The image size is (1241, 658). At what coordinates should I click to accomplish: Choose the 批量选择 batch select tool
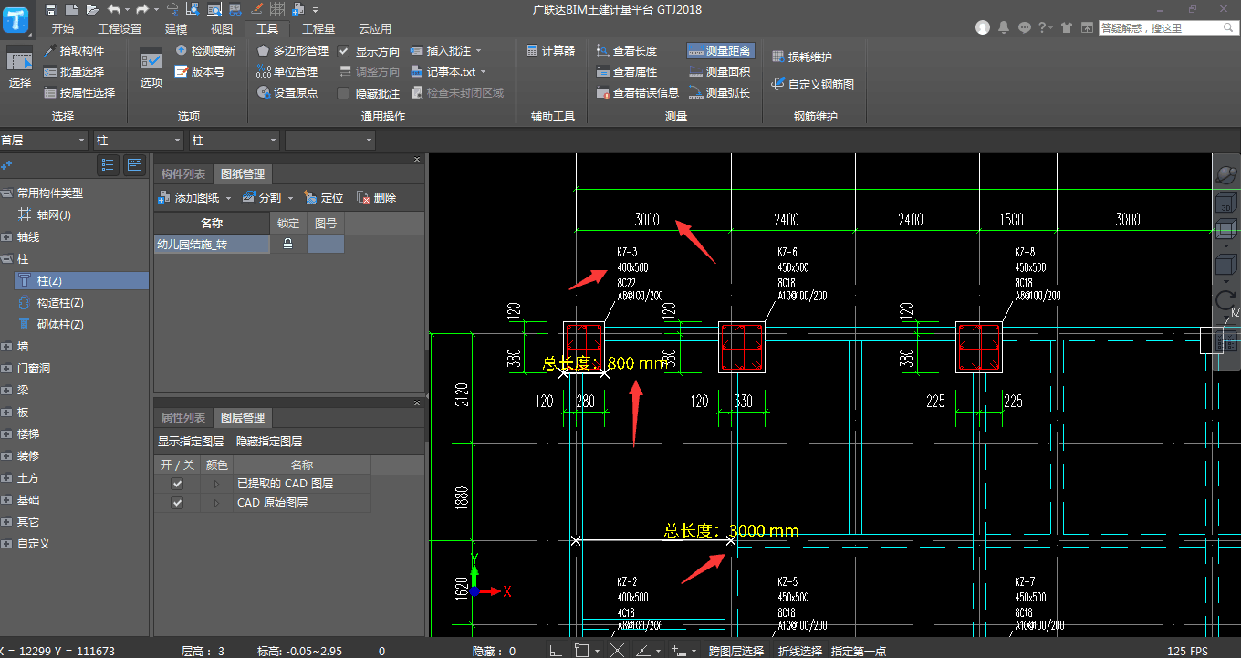[x=73, y=71]
